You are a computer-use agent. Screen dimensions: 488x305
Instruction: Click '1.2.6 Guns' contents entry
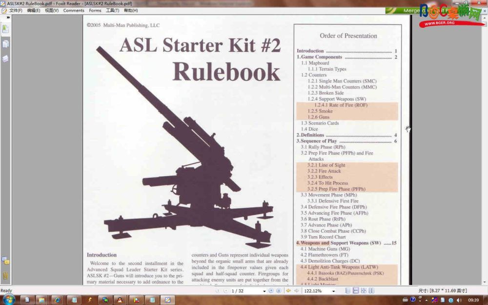318,117
